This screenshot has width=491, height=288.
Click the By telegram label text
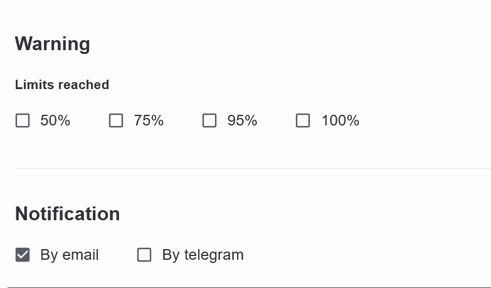203,255
